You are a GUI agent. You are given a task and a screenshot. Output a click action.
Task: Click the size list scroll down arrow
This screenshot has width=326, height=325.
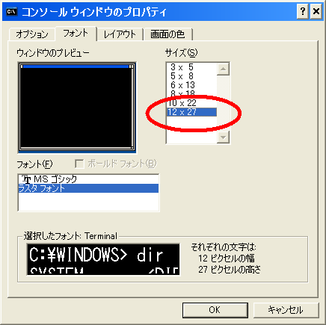(223, 137)
